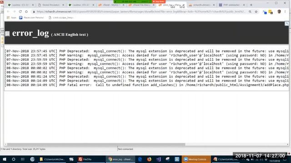
Task: Open the Chrome error_log window on taskbar
Action: [120, 159]
